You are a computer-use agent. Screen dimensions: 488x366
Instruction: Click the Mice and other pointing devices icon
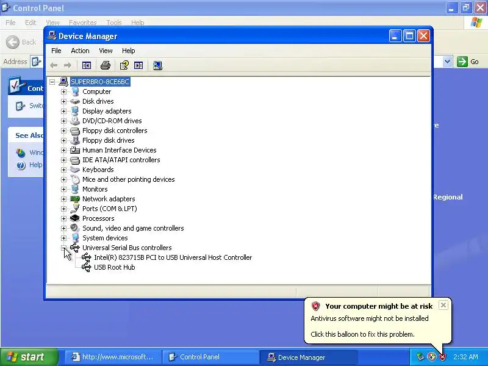pos(75,179)
